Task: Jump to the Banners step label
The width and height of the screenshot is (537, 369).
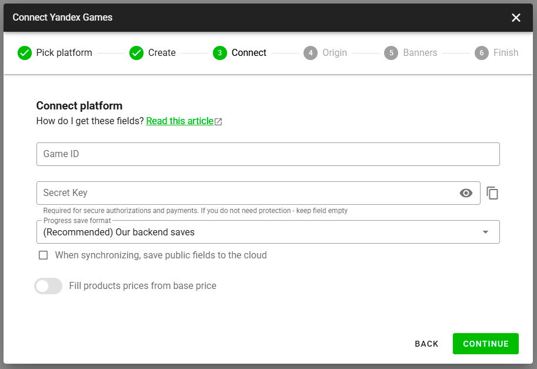Action: pyautogui.click(x=420, y=53)
